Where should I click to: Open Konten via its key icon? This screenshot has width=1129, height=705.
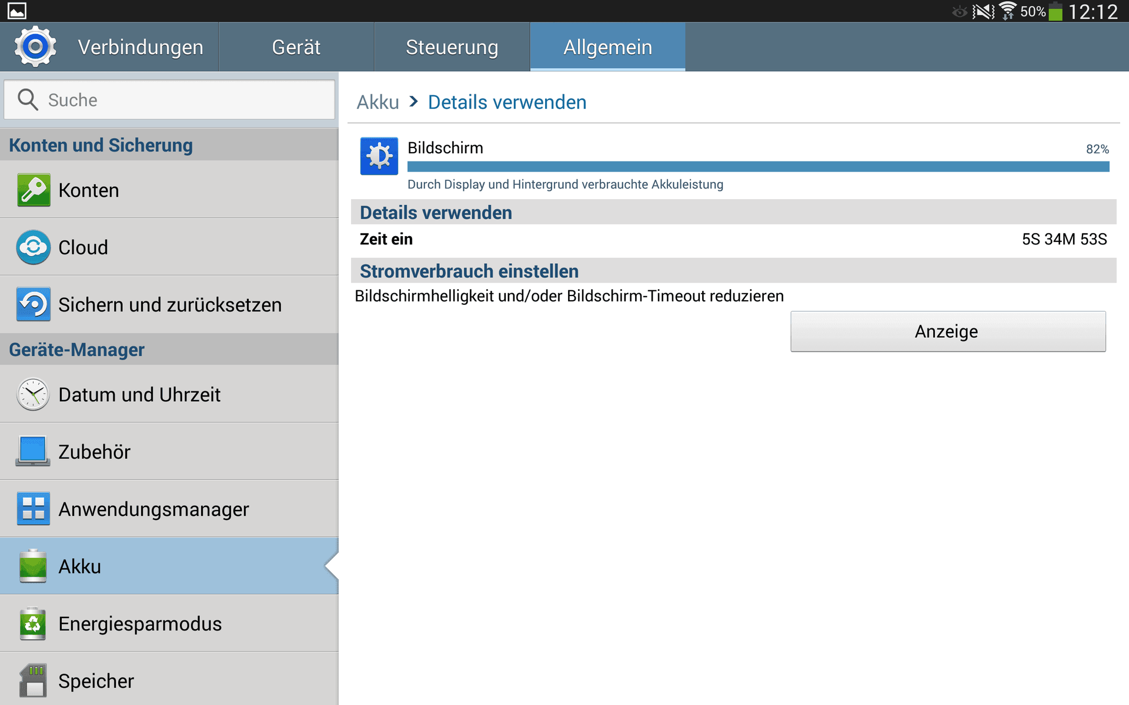(x=34, y=190)
